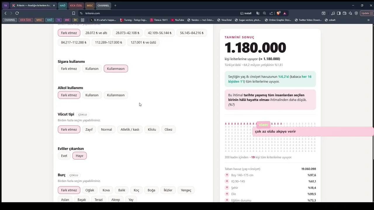This screenshot has height=210, width=374.
Task: Select income range 28.072 ₺ ve altı
Action: point(96,33)
